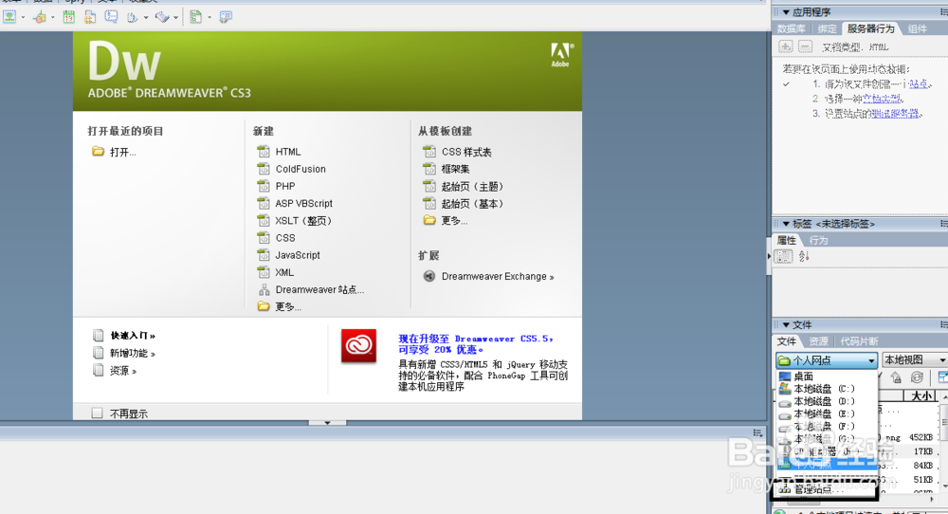Click the show category view icon
Viewport: 948px width, 514px height.
pyautogui.click(x=783, y=256)
